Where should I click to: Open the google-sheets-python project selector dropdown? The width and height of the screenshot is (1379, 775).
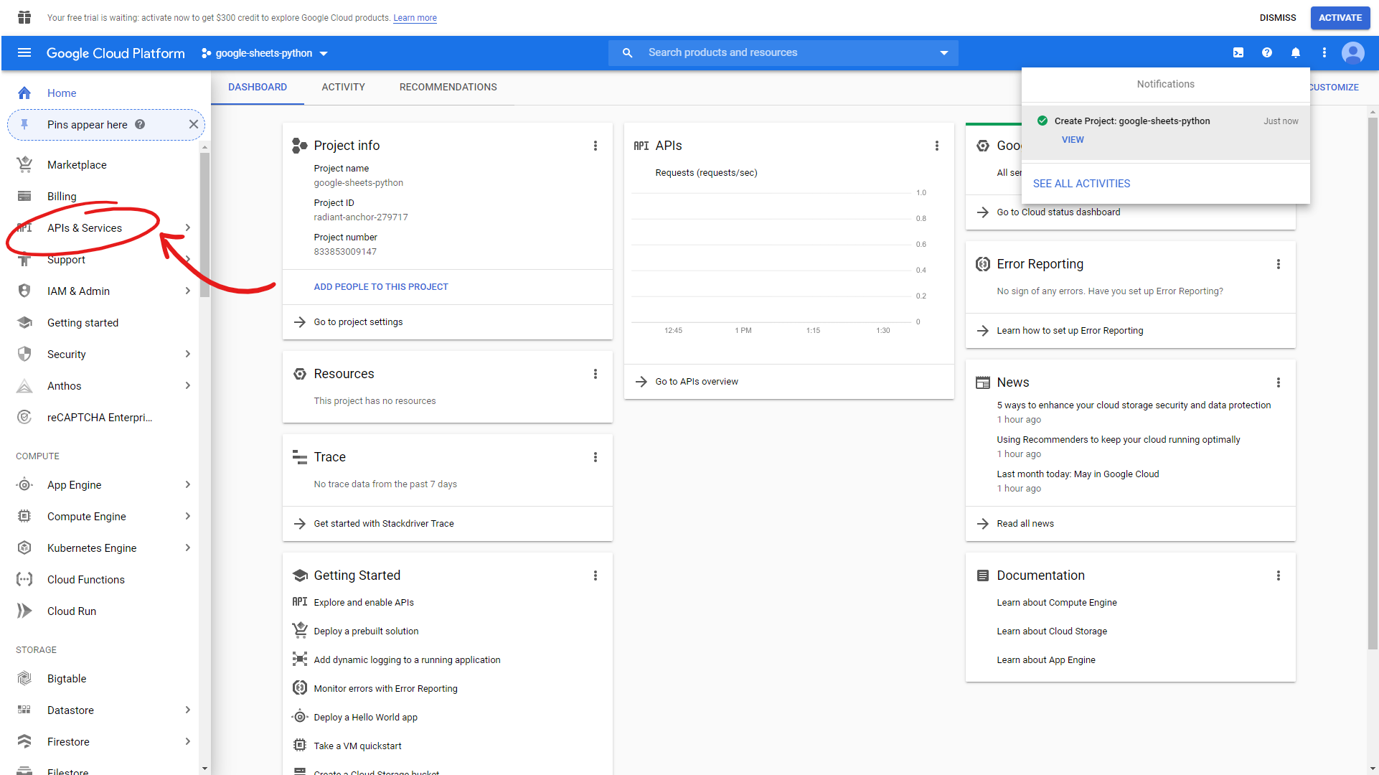pos(264,52)
